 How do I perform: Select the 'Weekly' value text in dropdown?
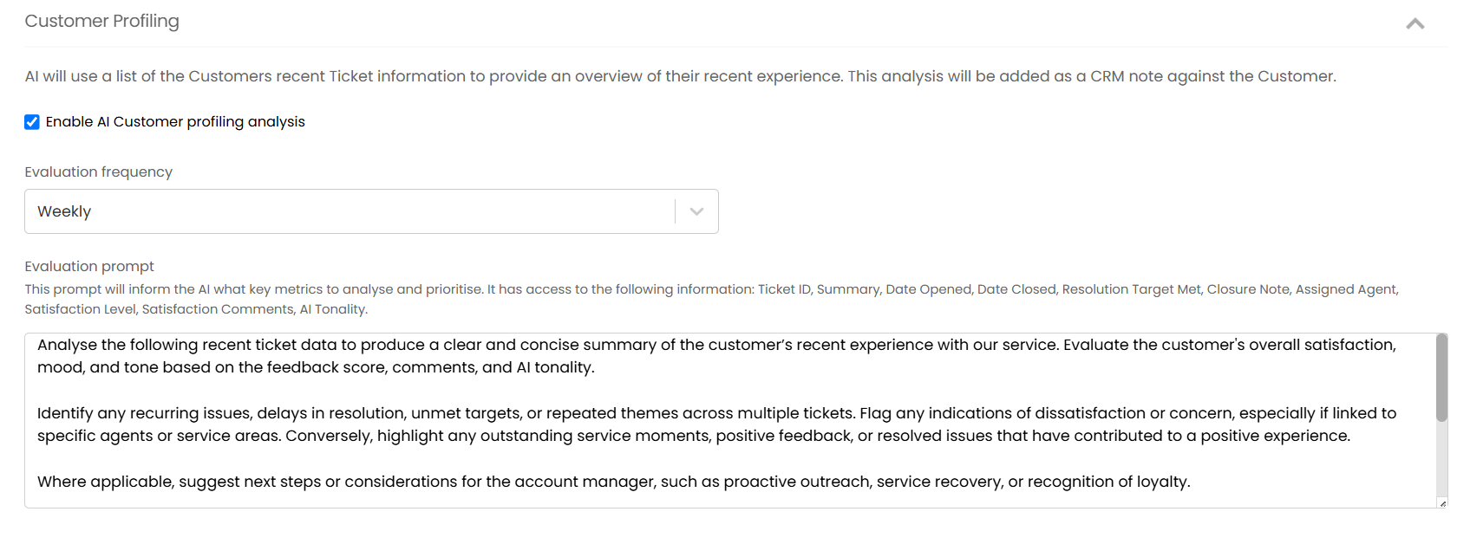[64, 211]
